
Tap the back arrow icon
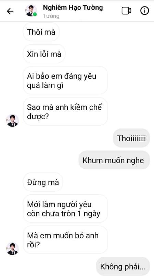[x=10, y=11]
